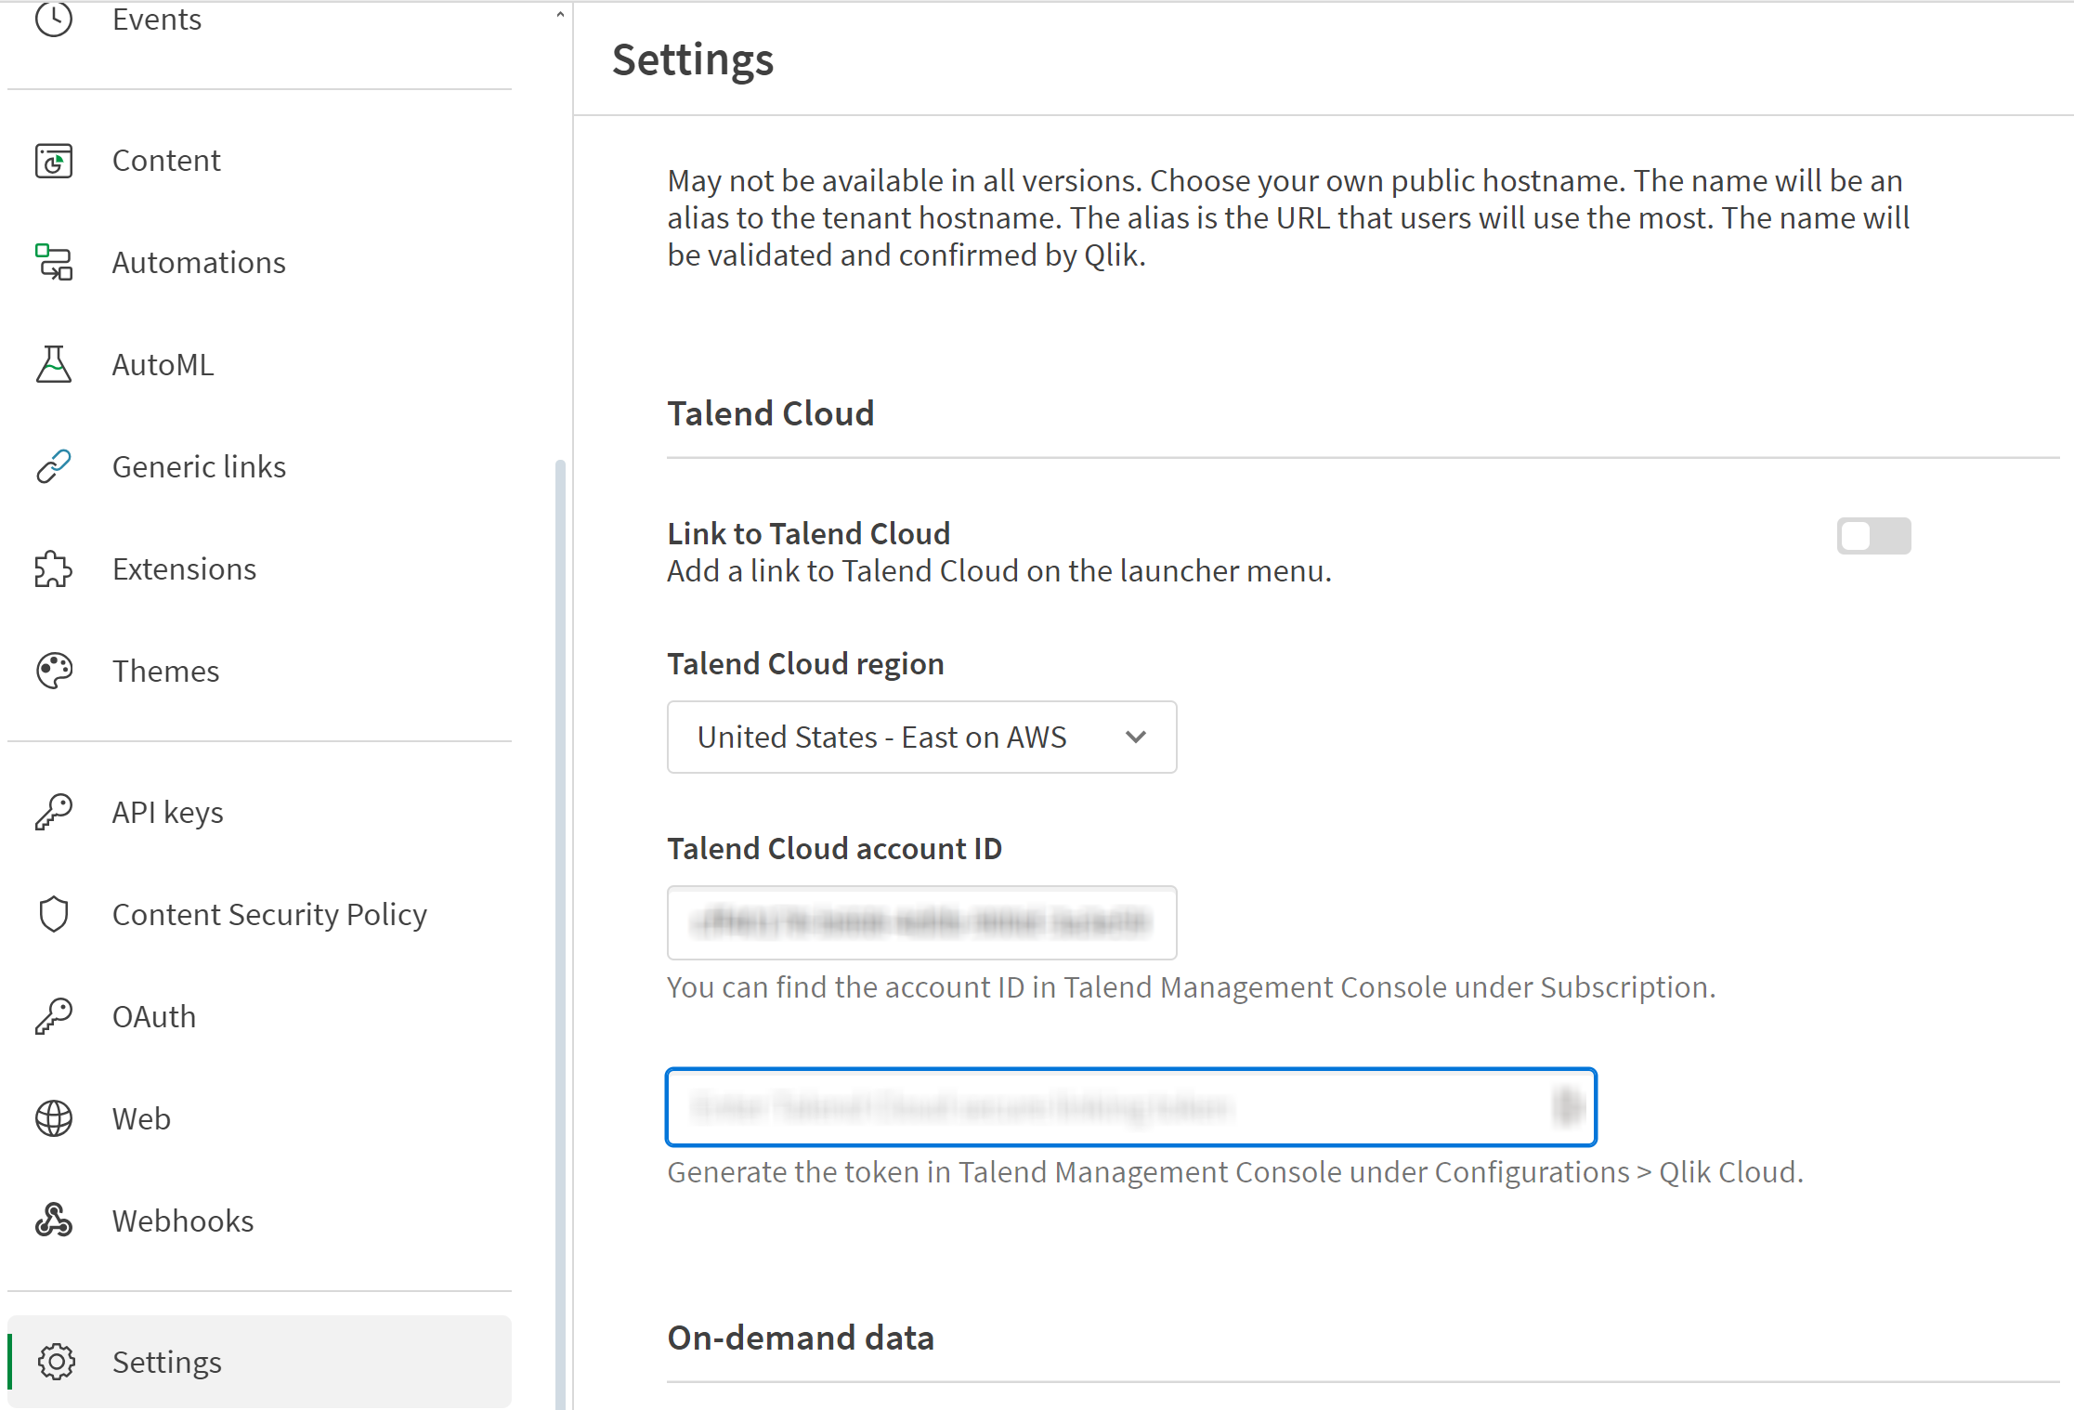
Task: Toggle the Link to Talend Cloud switch
Action: coord(1874,537)
